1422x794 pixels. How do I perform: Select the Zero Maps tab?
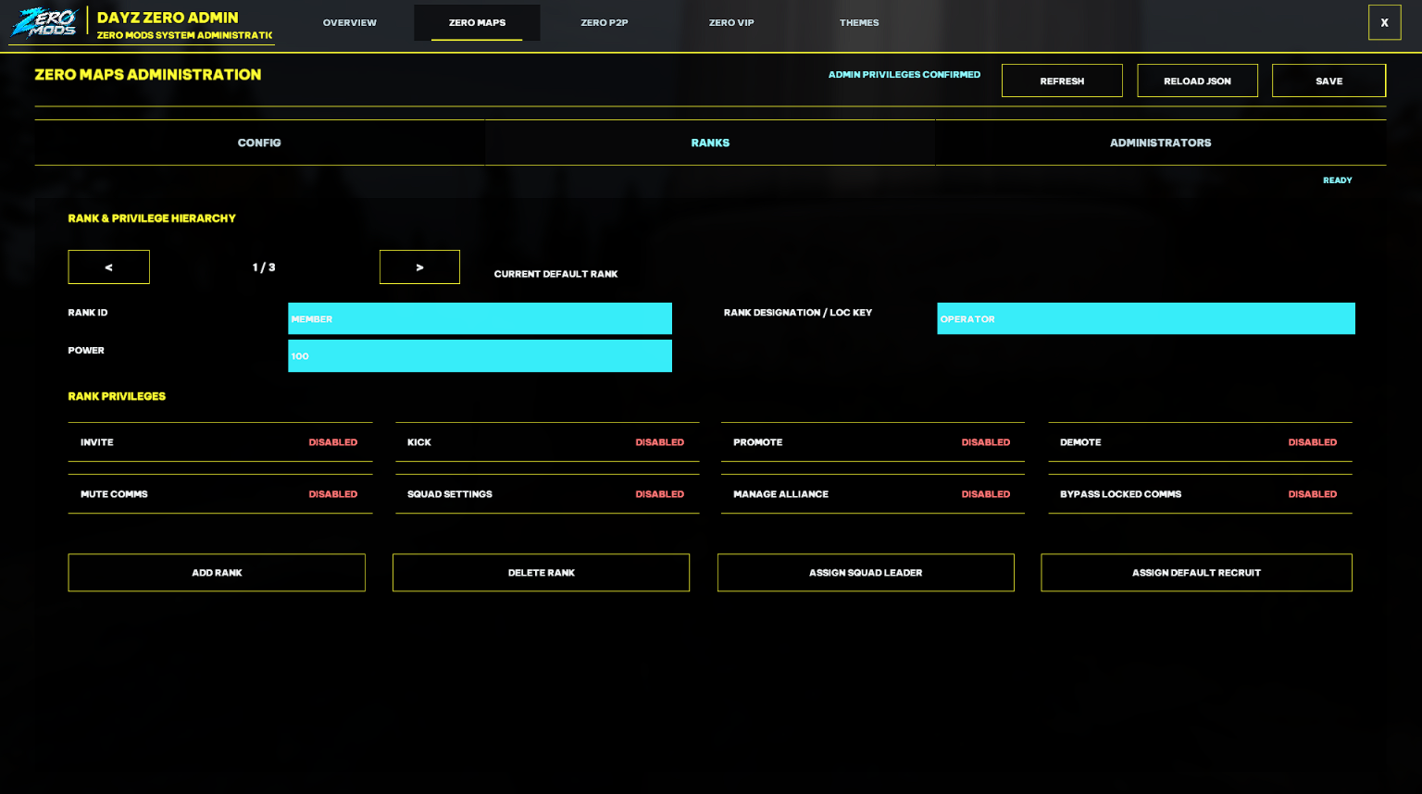477,23
